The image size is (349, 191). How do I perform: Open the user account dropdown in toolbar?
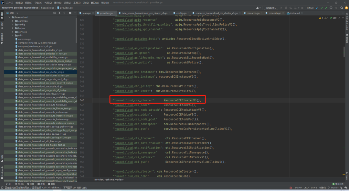coord(259,8)
